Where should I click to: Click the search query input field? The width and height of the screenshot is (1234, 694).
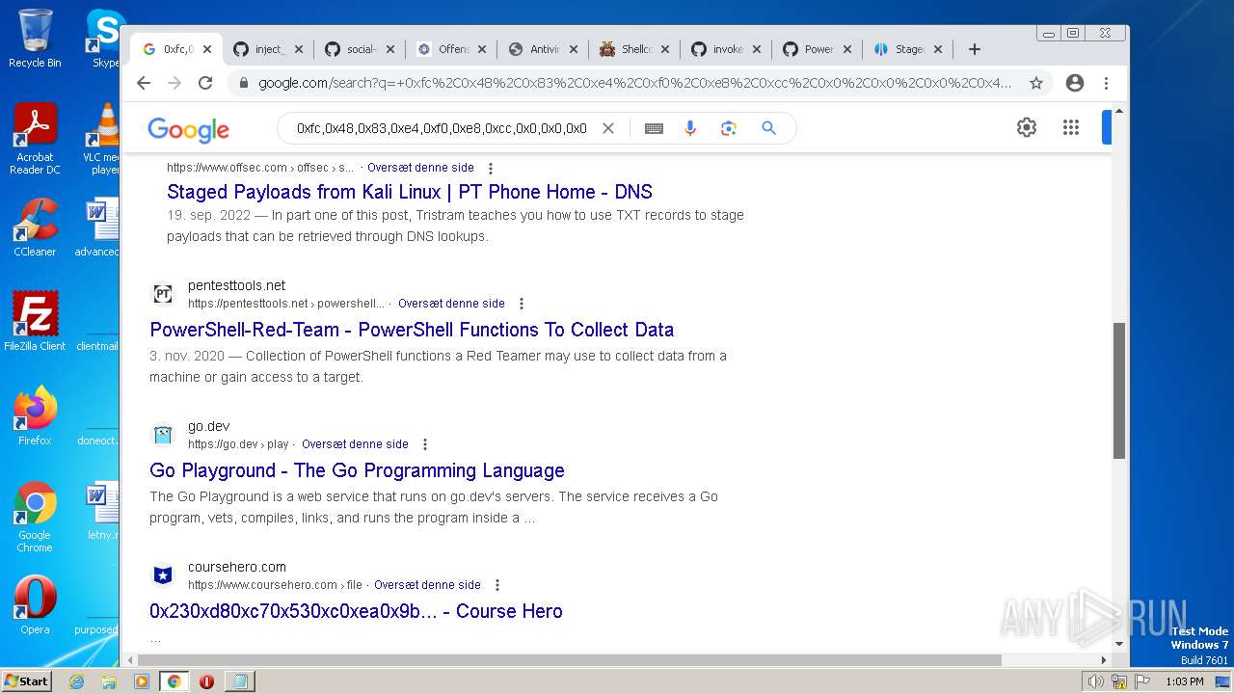[x=442, y=128]
